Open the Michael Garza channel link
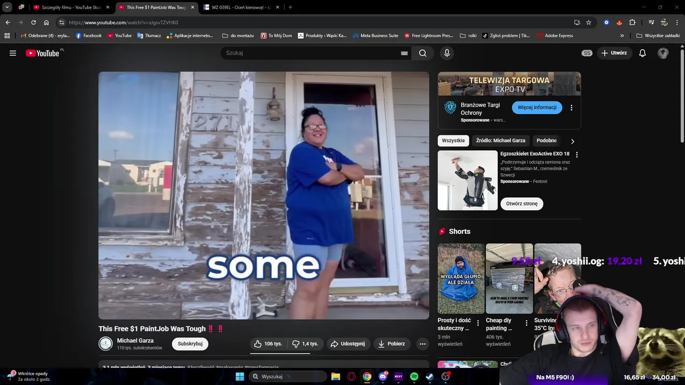 [x=135, y=341]
